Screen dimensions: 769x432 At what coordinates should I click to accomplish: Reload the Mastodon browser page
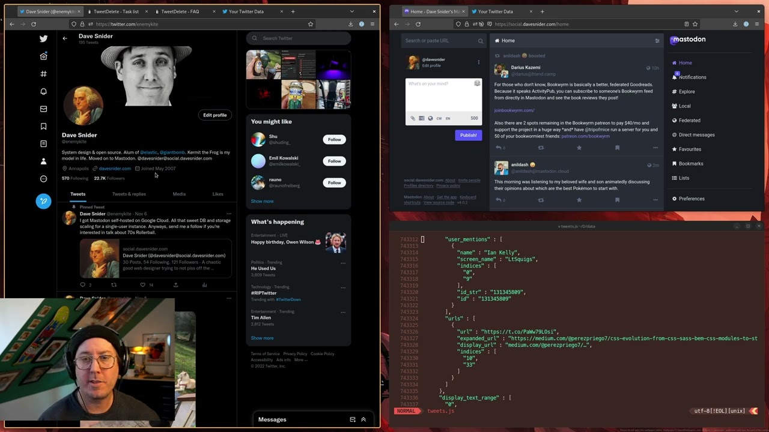coord(418,24)
